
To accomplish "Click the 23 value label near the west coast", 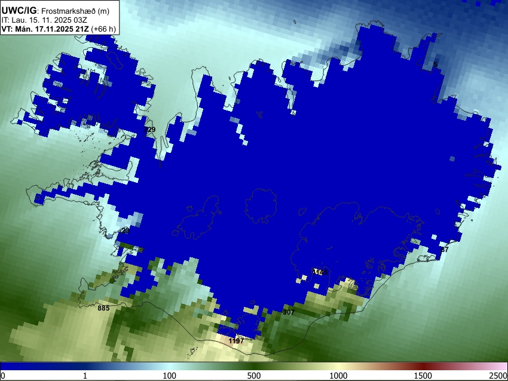I will [126, 231].
